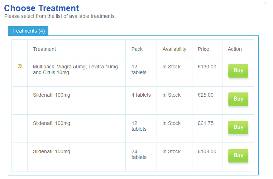This screenshot has height=179, width=273.
Task: Click the £130.00 price cell
Action: click(207, 67)
